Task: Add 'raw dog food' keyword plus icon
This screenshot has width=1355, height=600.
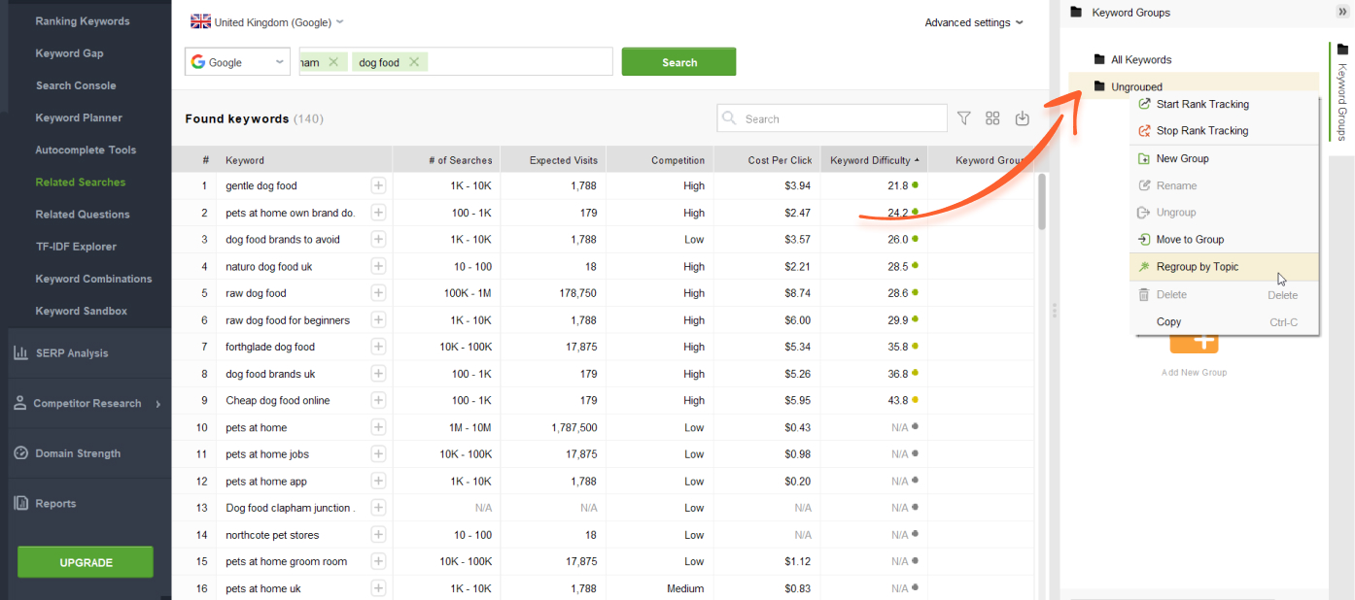Action: [x=378, y=293]
